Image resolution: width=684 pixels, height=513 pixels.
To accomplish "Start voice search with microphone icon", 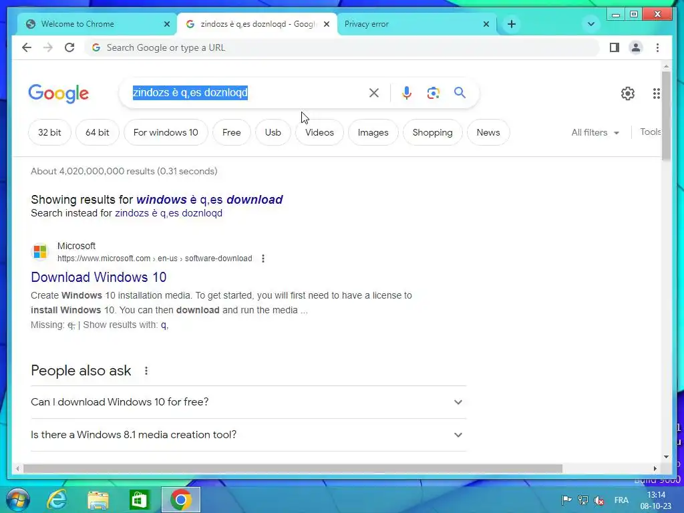I will pos(407,92).
